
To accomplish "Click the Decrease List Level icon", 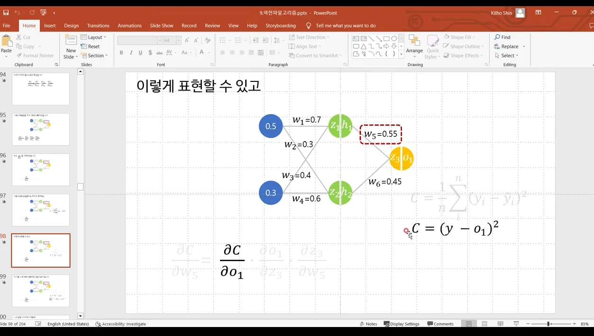I will coord(256,41).
